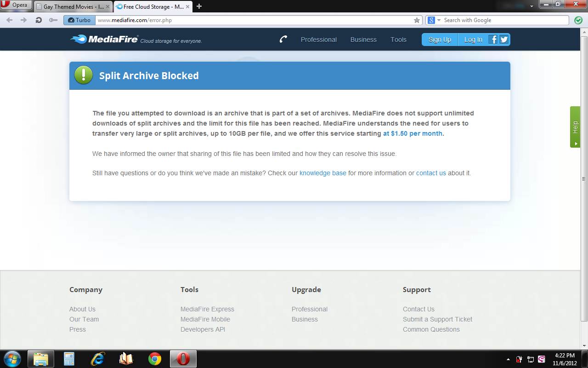Toggle Opera Turbo mode

pos(79,20)
